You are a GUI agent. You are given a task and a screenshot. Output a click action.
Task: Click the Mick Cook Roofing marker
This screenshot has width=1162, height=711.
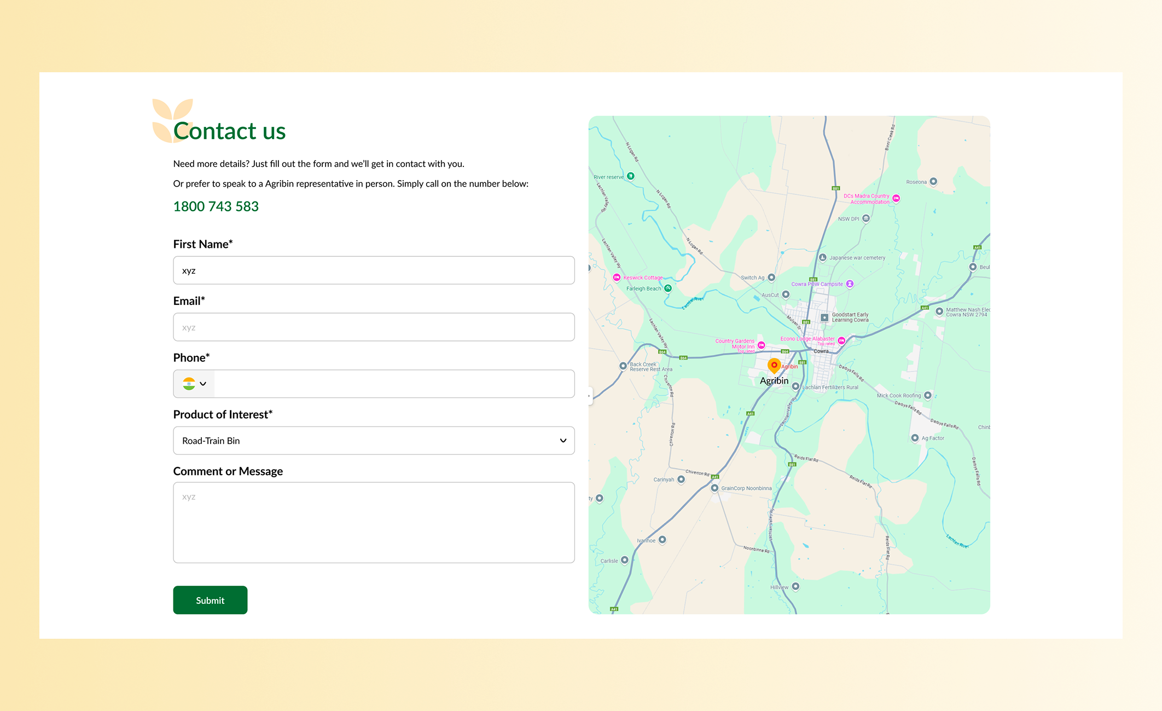point(927,395)
